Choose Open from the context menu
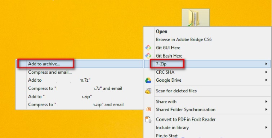Image resolution: width=272 pixels, height=138 pixels. pos(161,32)
